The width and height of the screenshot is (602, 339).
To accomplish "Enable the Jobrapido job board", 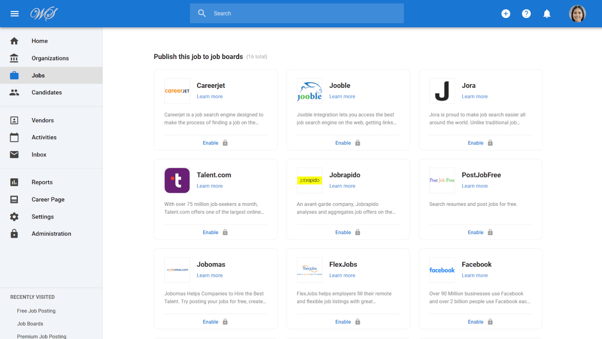I will pos(343,232).
